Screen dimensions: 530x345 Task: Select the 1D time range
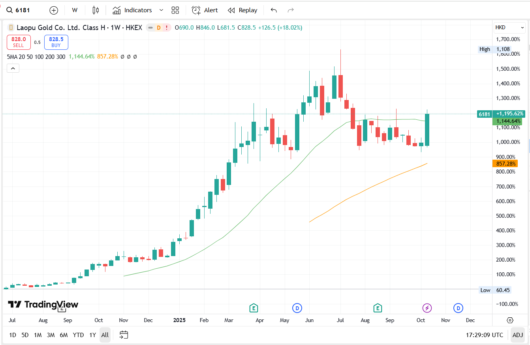click(x=13, y=335)
